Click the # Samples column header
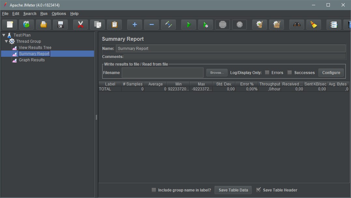Viewport: 351px width, 198px height. 133,84
